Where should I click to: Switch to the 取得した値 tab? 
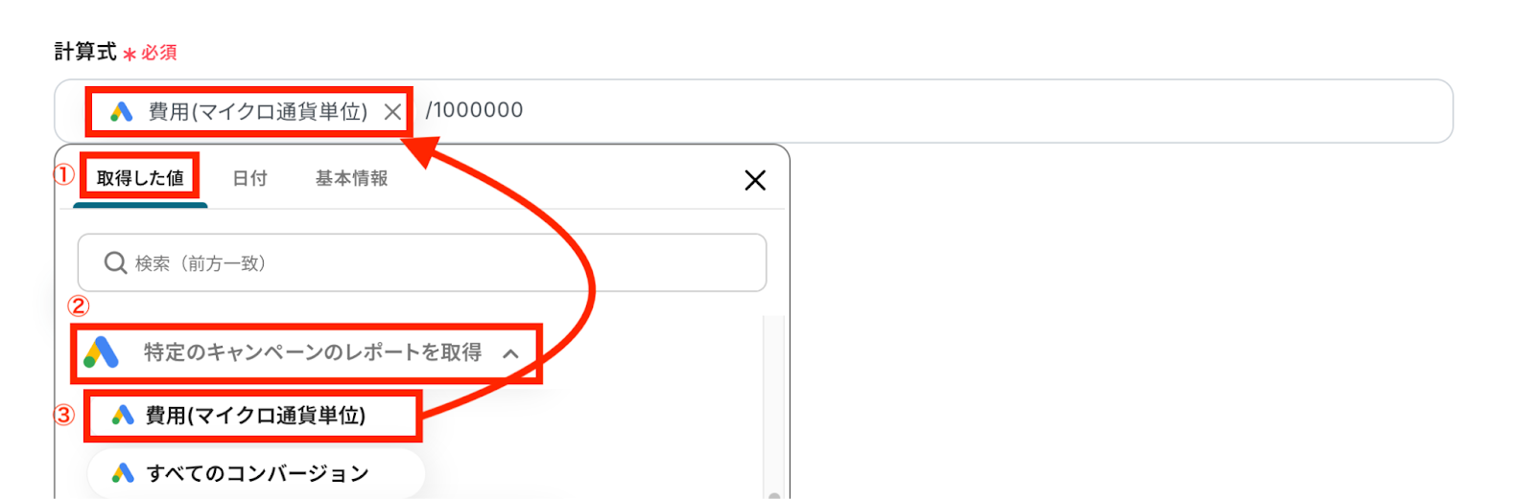pyautogui.click(x=140, y=178)
